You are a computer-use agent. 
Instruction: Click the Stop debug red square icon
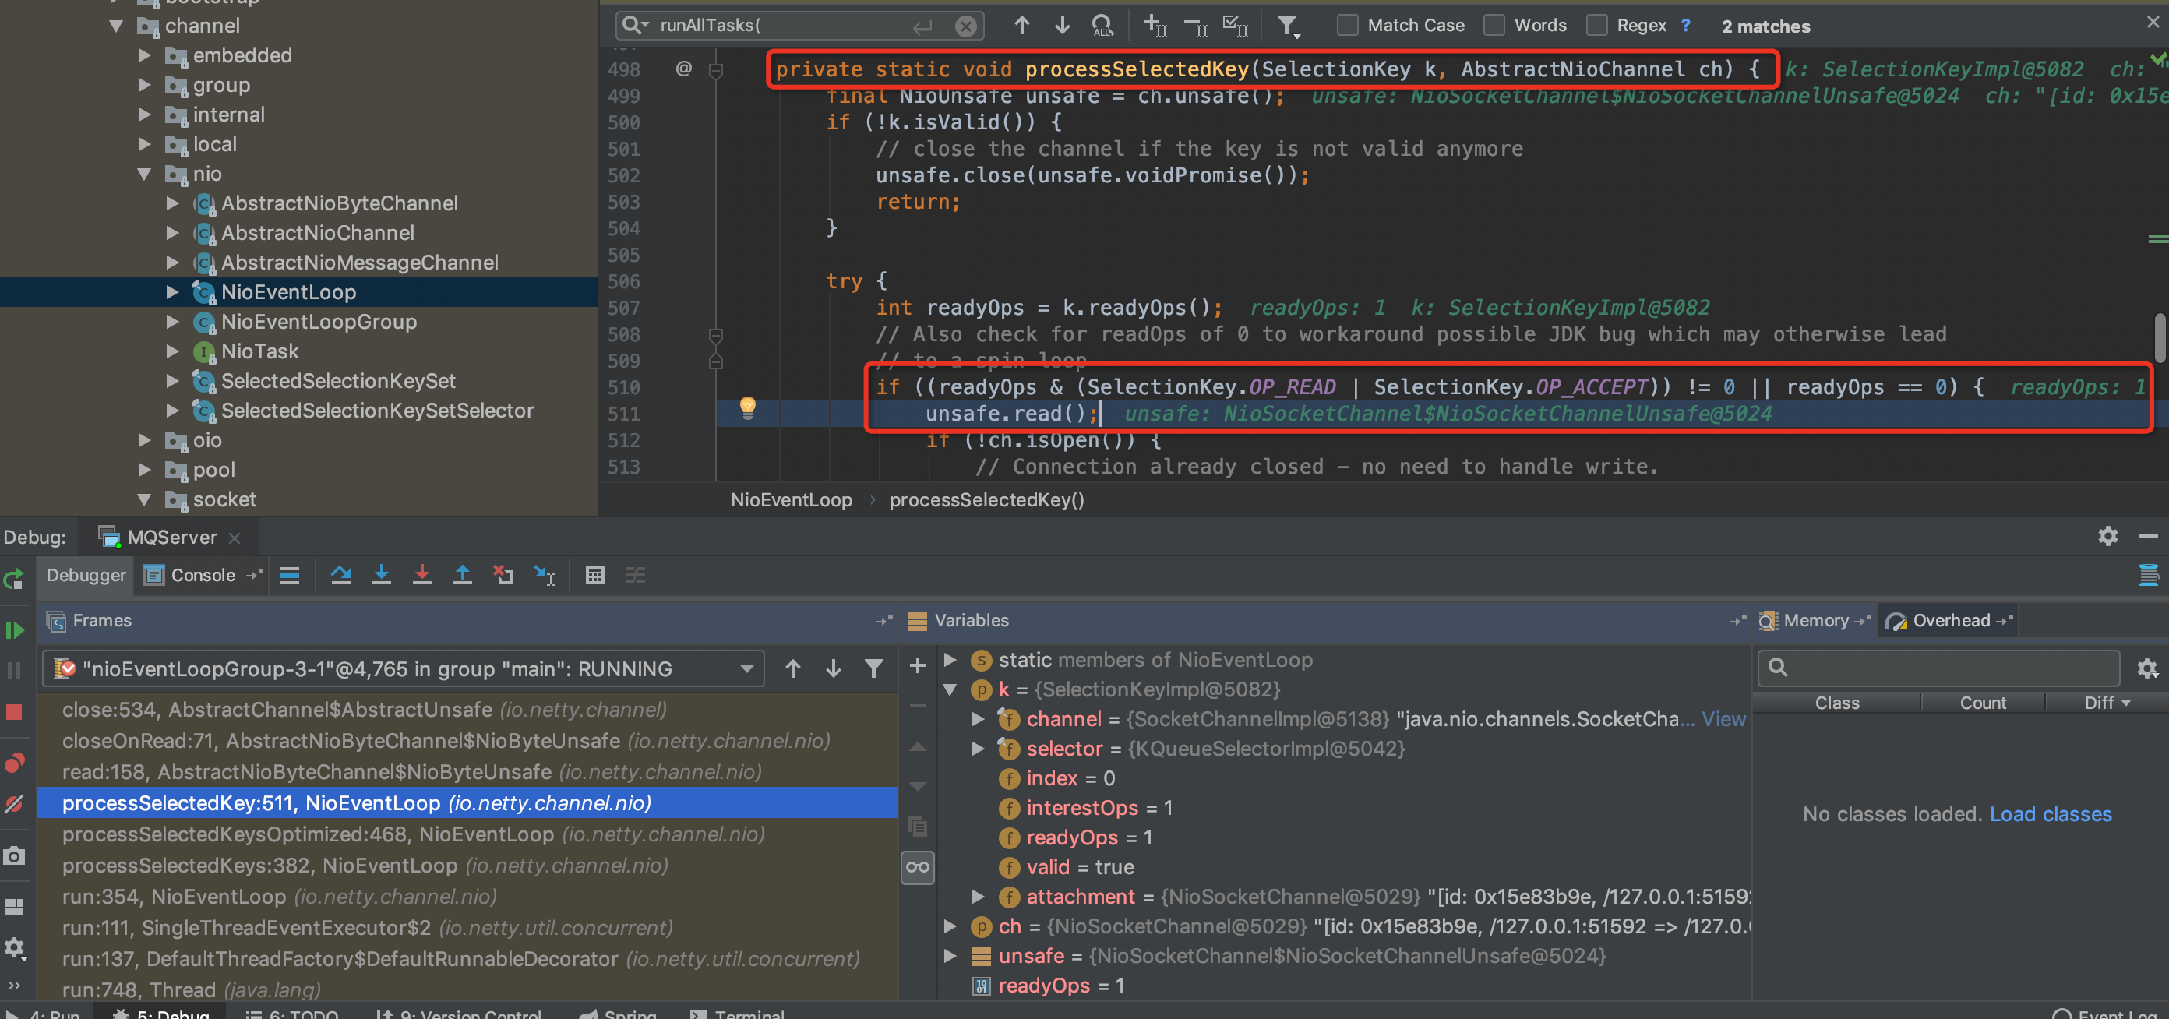click(14, 713)
